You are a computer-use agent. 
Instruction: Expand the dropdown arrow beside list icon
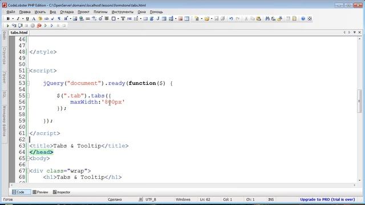pyautogui.click(x=141, y=19)
